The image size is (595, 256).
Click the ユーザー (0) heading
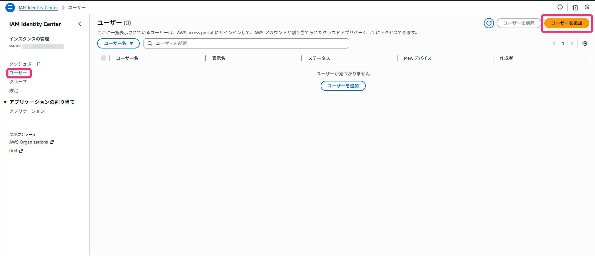tap(114, 23)
